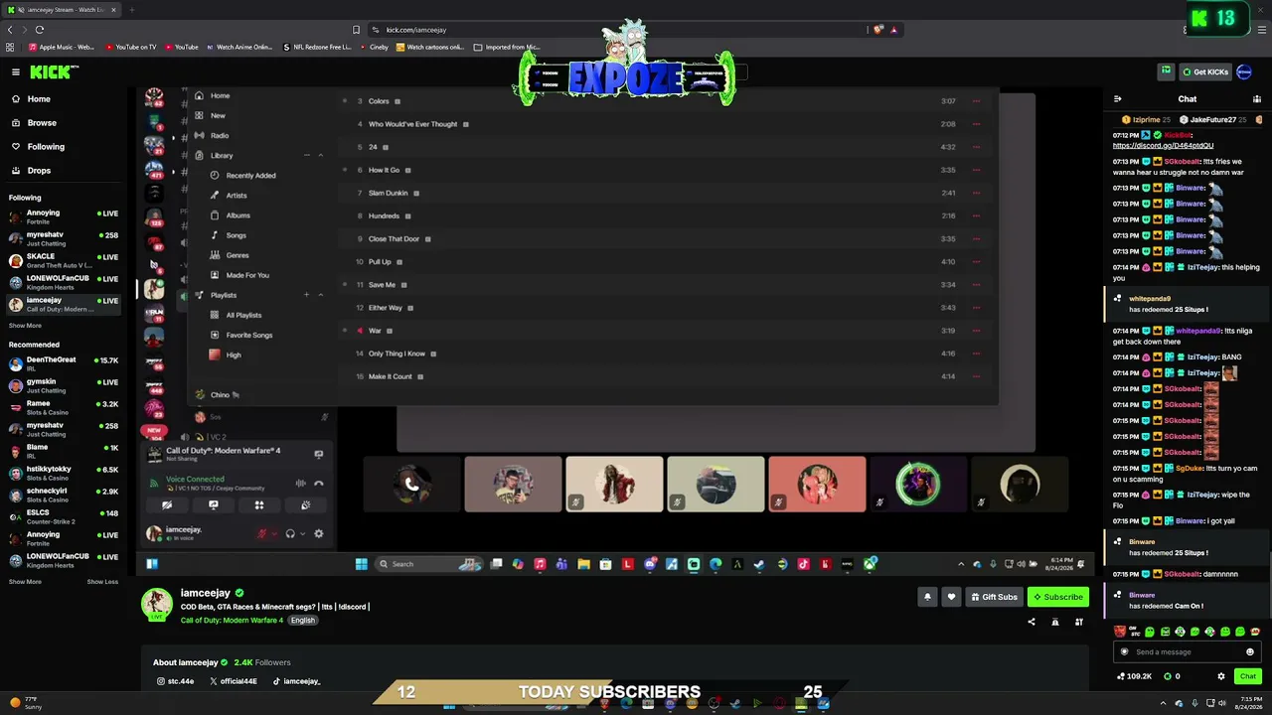Show less recommended channels

pyautogui.click(x=102, y=582)
